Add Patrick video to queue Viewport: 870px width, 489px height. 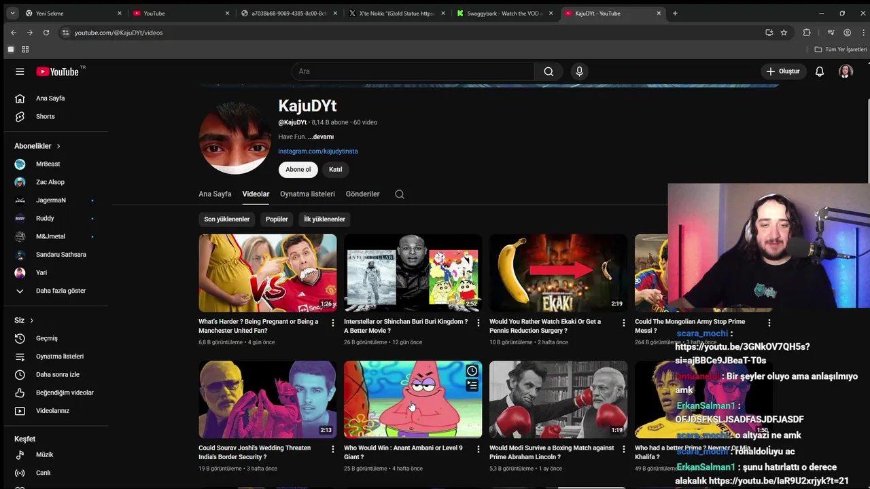tap(472, 386)
